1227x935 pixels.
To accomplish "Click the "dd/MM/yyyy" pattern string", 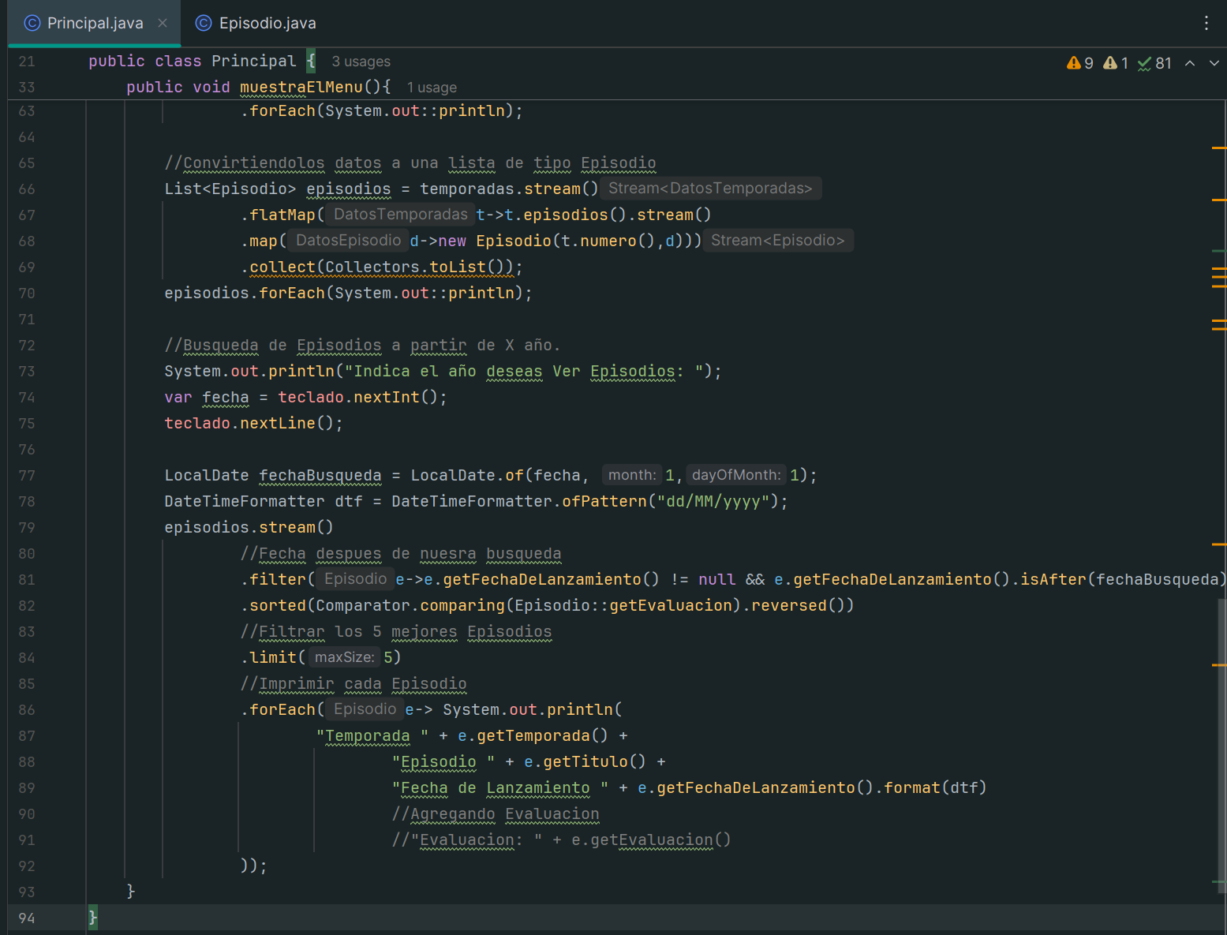I will tap(713, 502).
